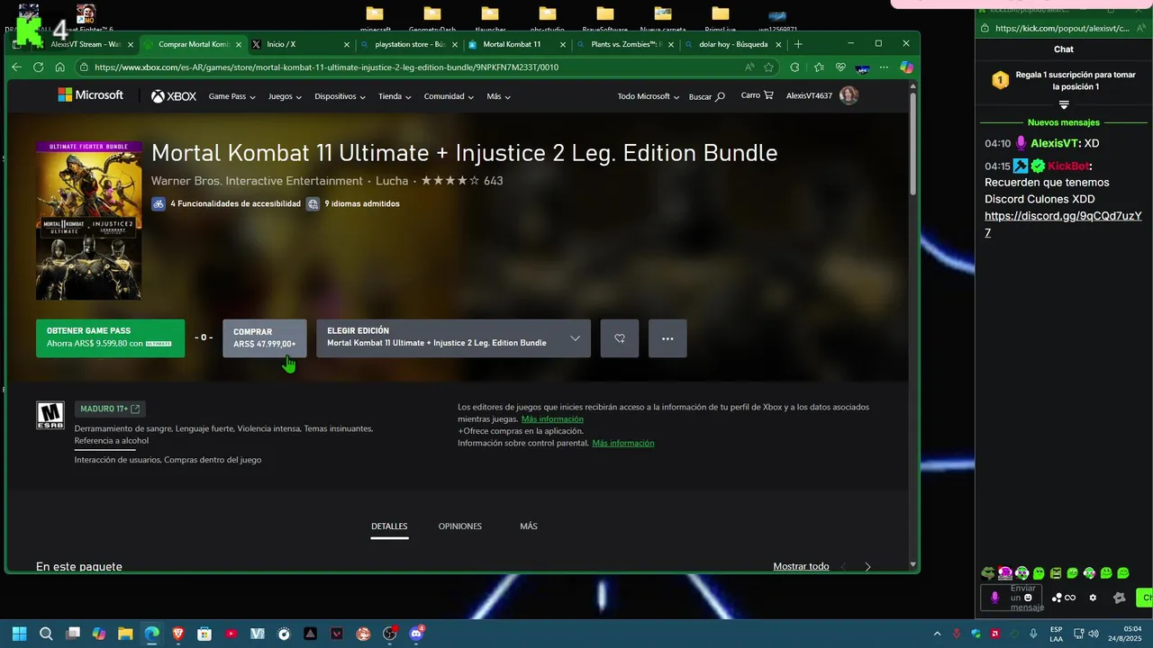The image size is (1153, 648).
Task: Open the Edge Copilot icon
Action: click(906, 67)
